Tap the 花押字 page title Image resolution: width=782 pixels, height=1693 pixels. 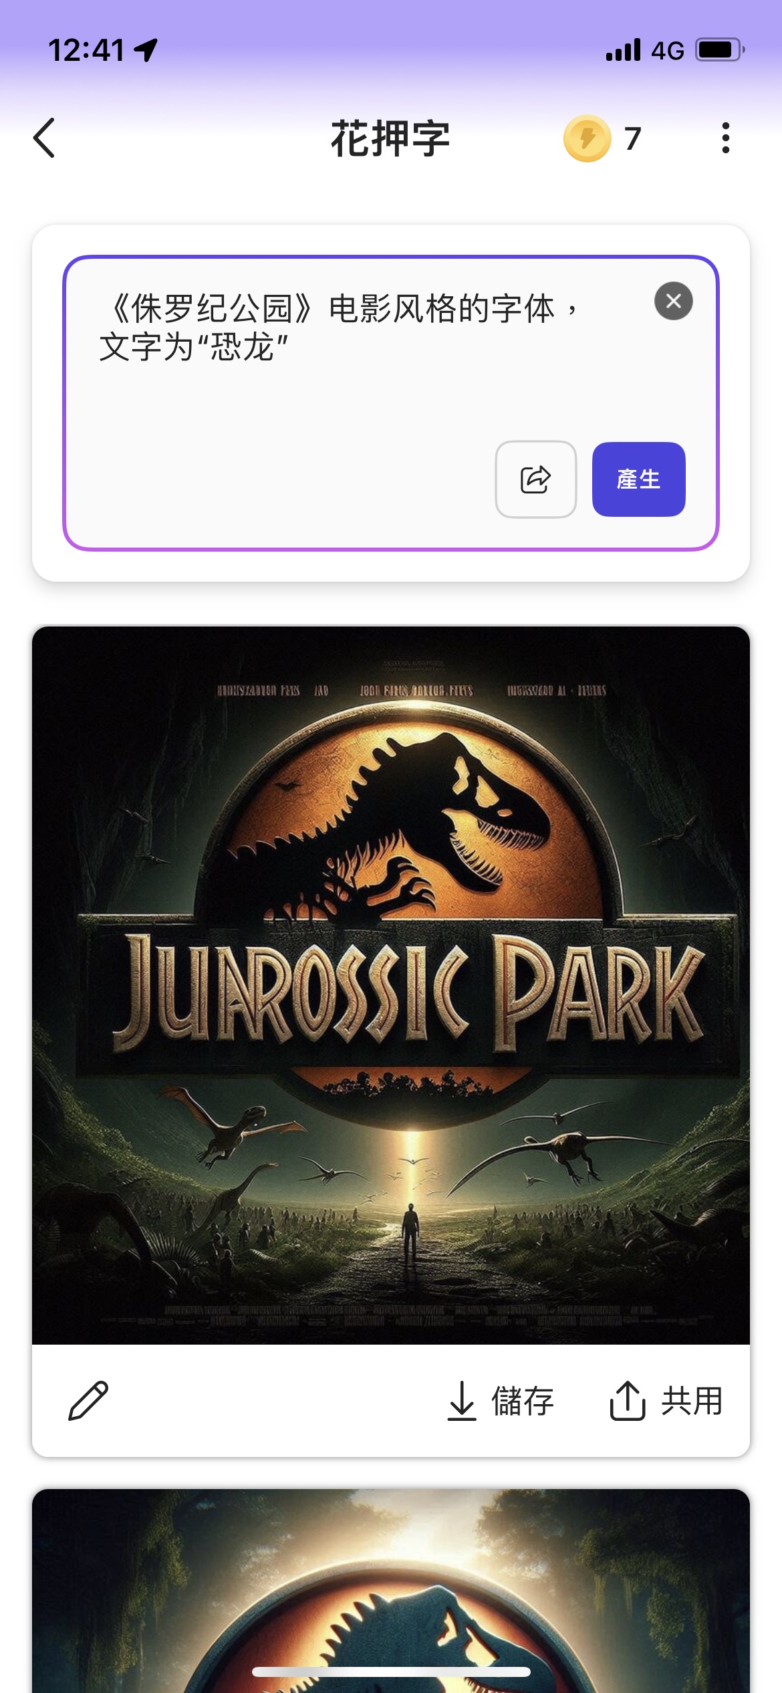(x=390, y=138)
